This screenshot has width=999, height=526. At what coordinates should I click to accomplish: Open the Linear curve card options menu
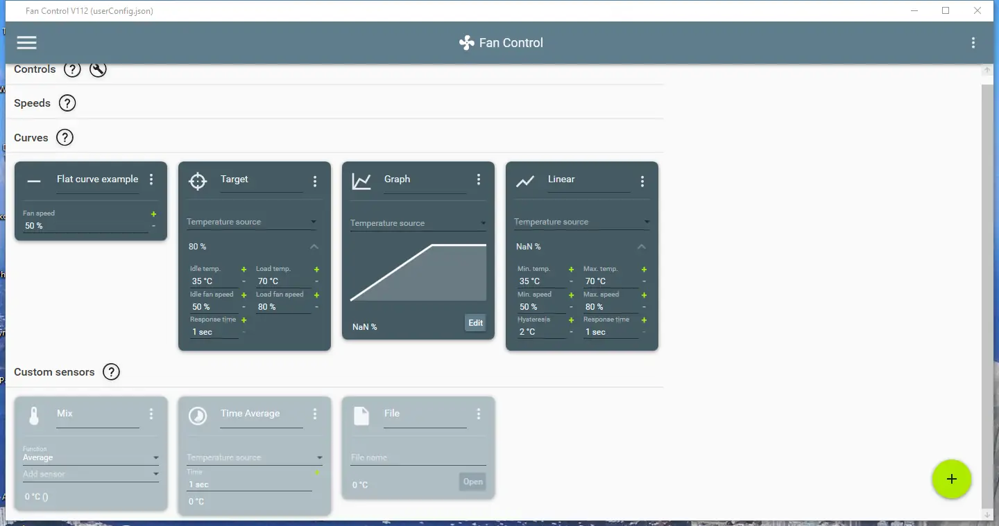(642, 181)
